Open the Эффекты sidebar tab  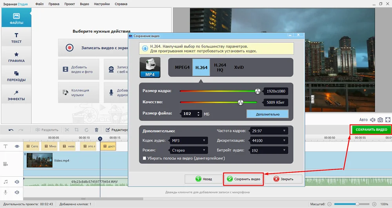coord(16,95)
